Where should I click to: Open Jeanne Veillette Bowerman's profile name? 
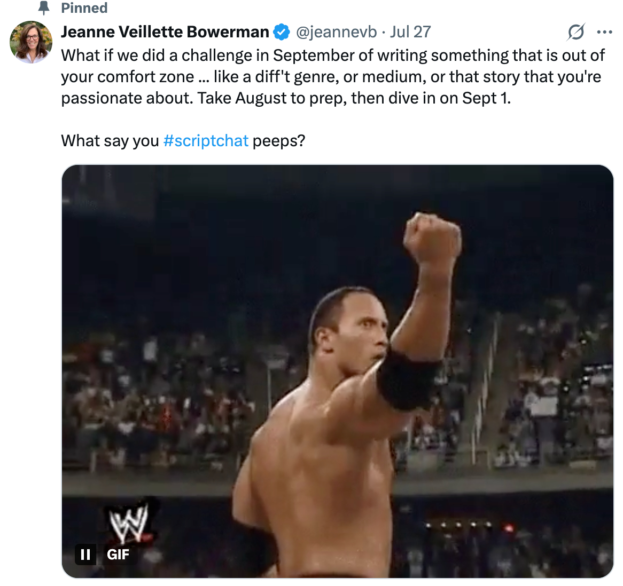click(x=165, y=32)
